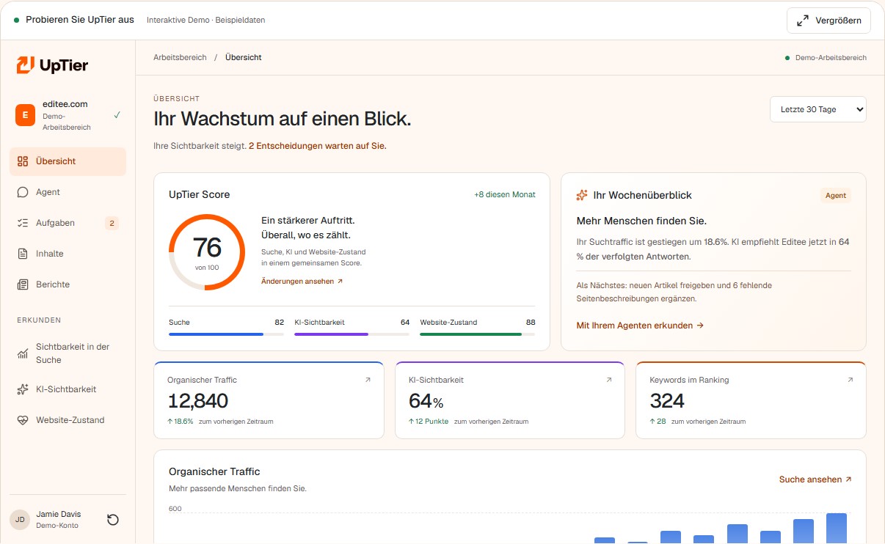The height and width of the screenshot is (544, 885).
Task: Click the Mehr Menschen finden Sie heading
Action: pos(641,221)
